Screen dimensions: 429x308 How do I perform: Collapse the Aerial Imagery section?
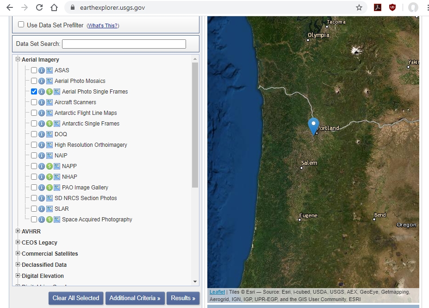click(17, 59)
